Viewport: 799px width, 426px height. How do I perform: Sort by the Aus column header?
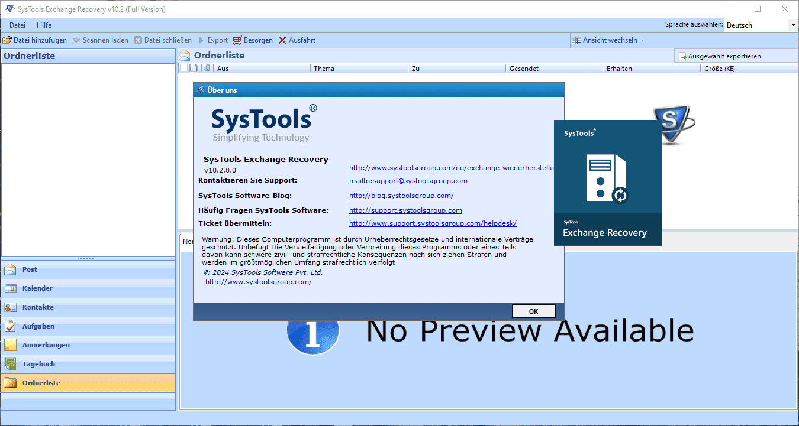click(x=263, y=69)
